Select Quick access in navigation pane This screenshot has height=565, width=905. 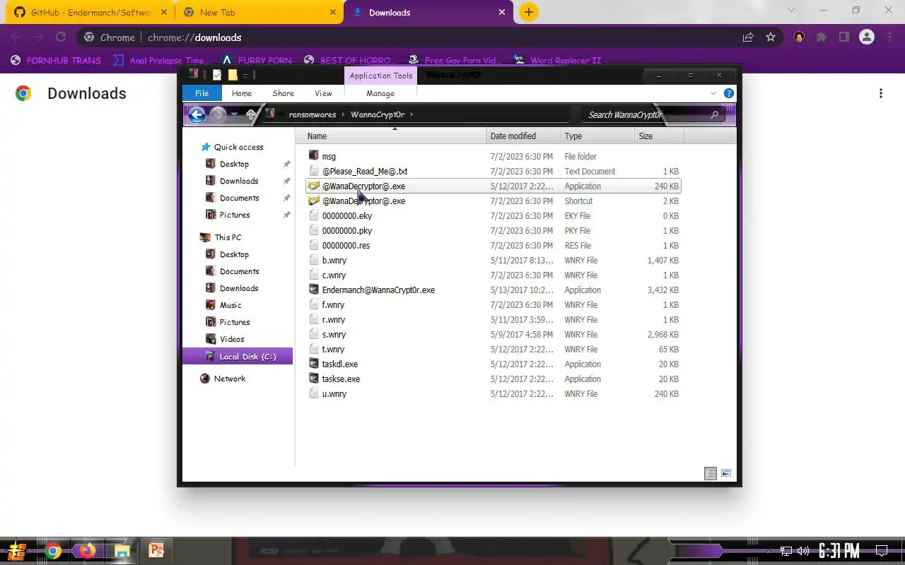coord(232,147)
